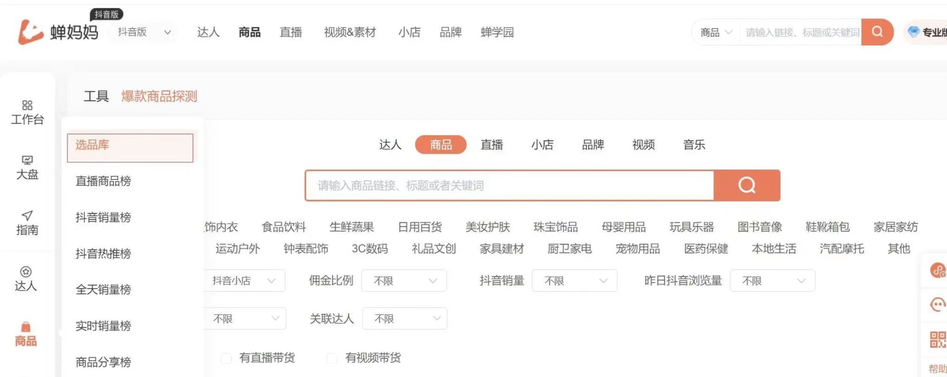Open 商品分享榜 in submenu

pos(103,362)
